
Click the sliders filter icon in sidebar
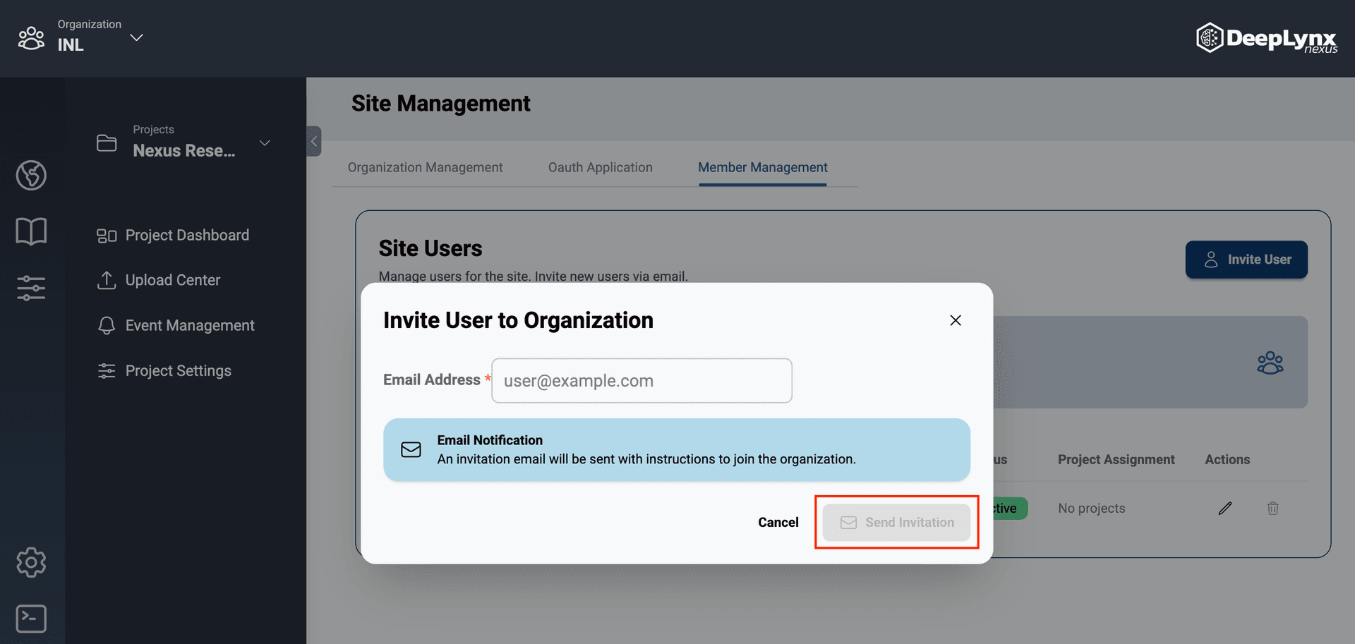click(31, 288)
